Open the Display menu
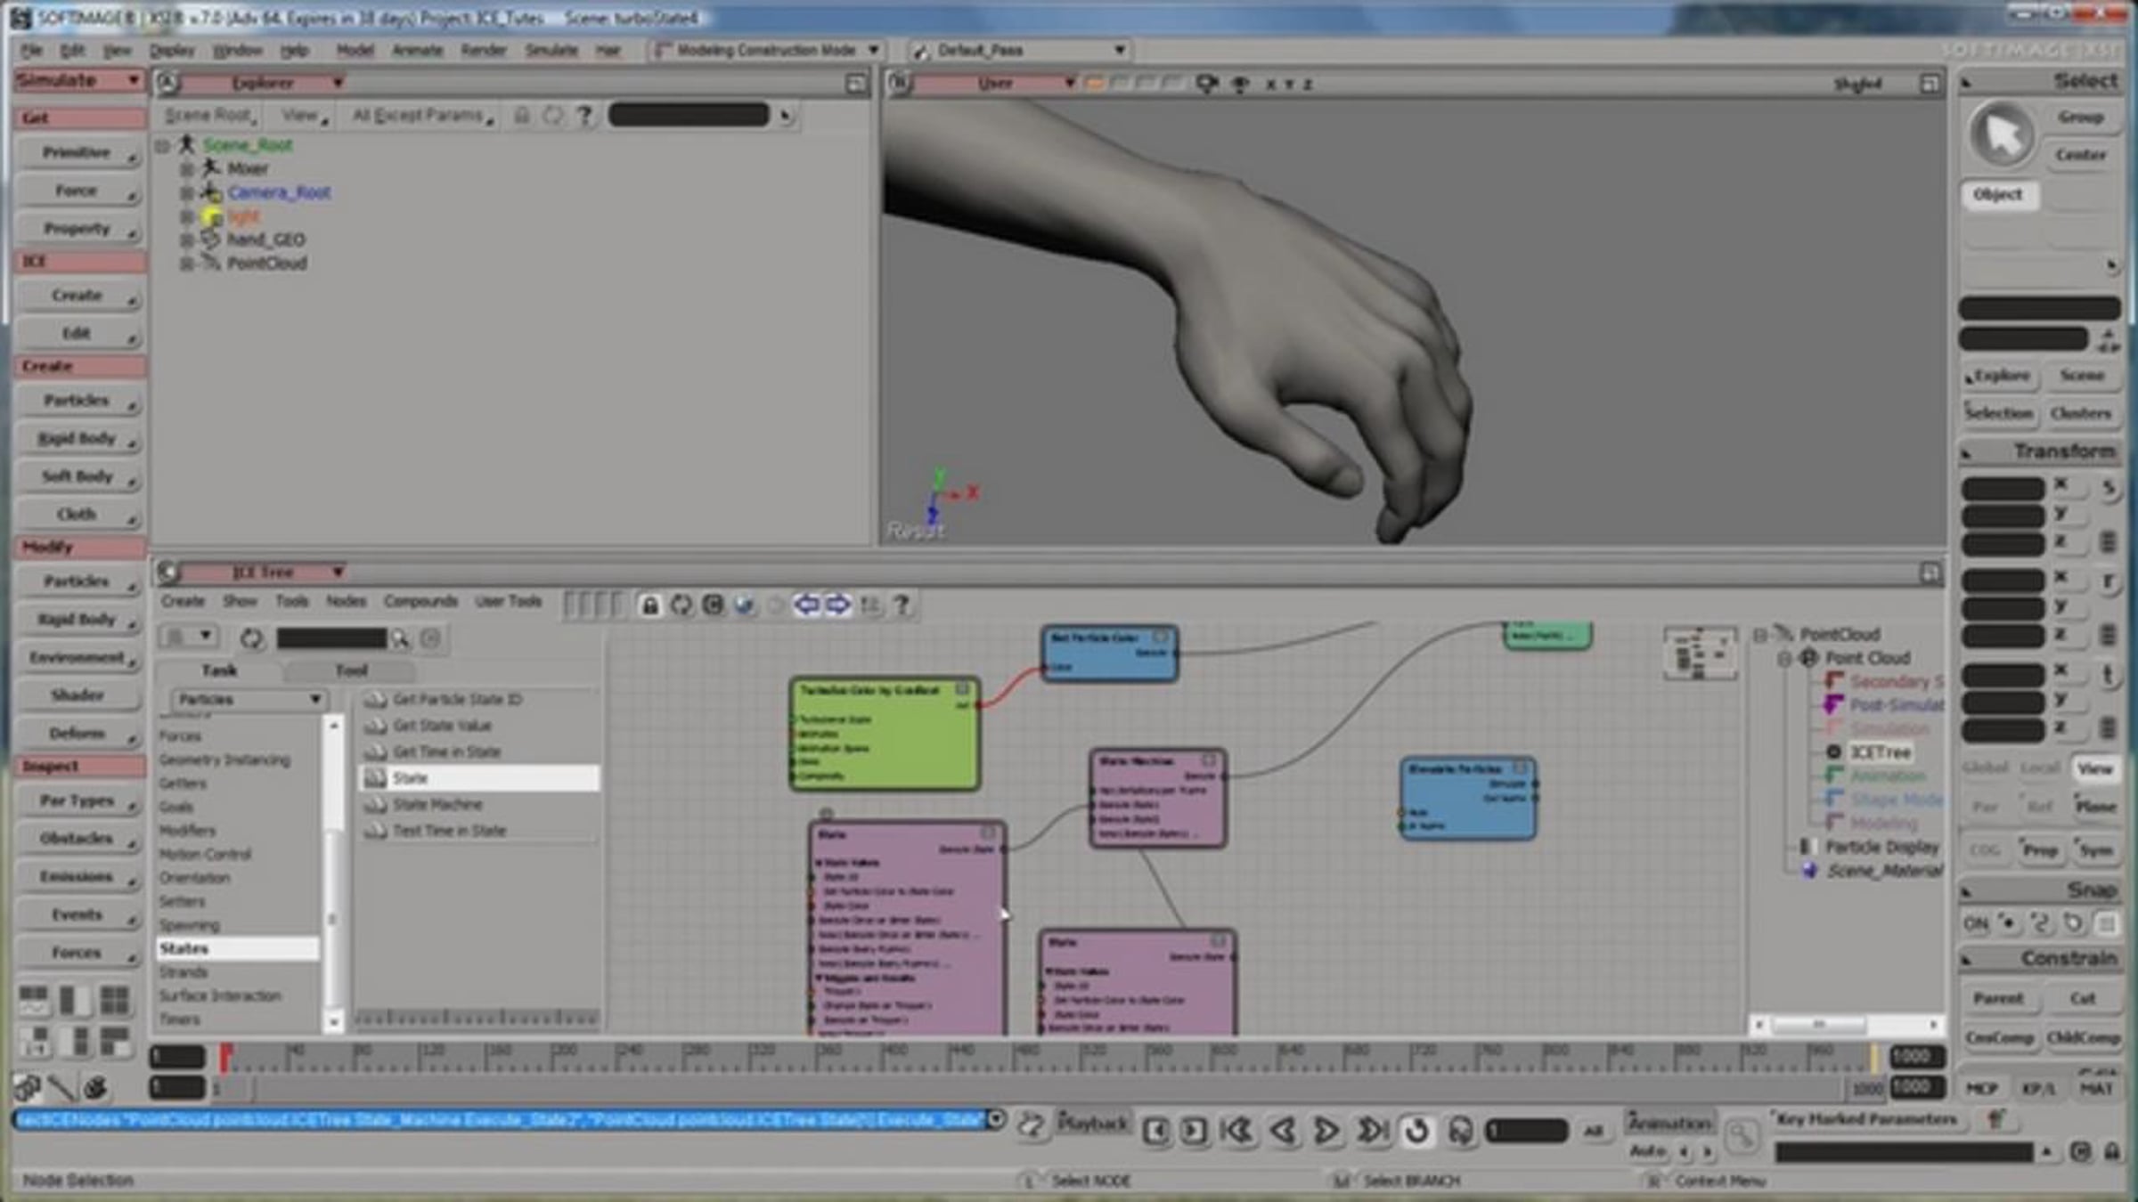2138x1202 pixels. click(172, 51)
